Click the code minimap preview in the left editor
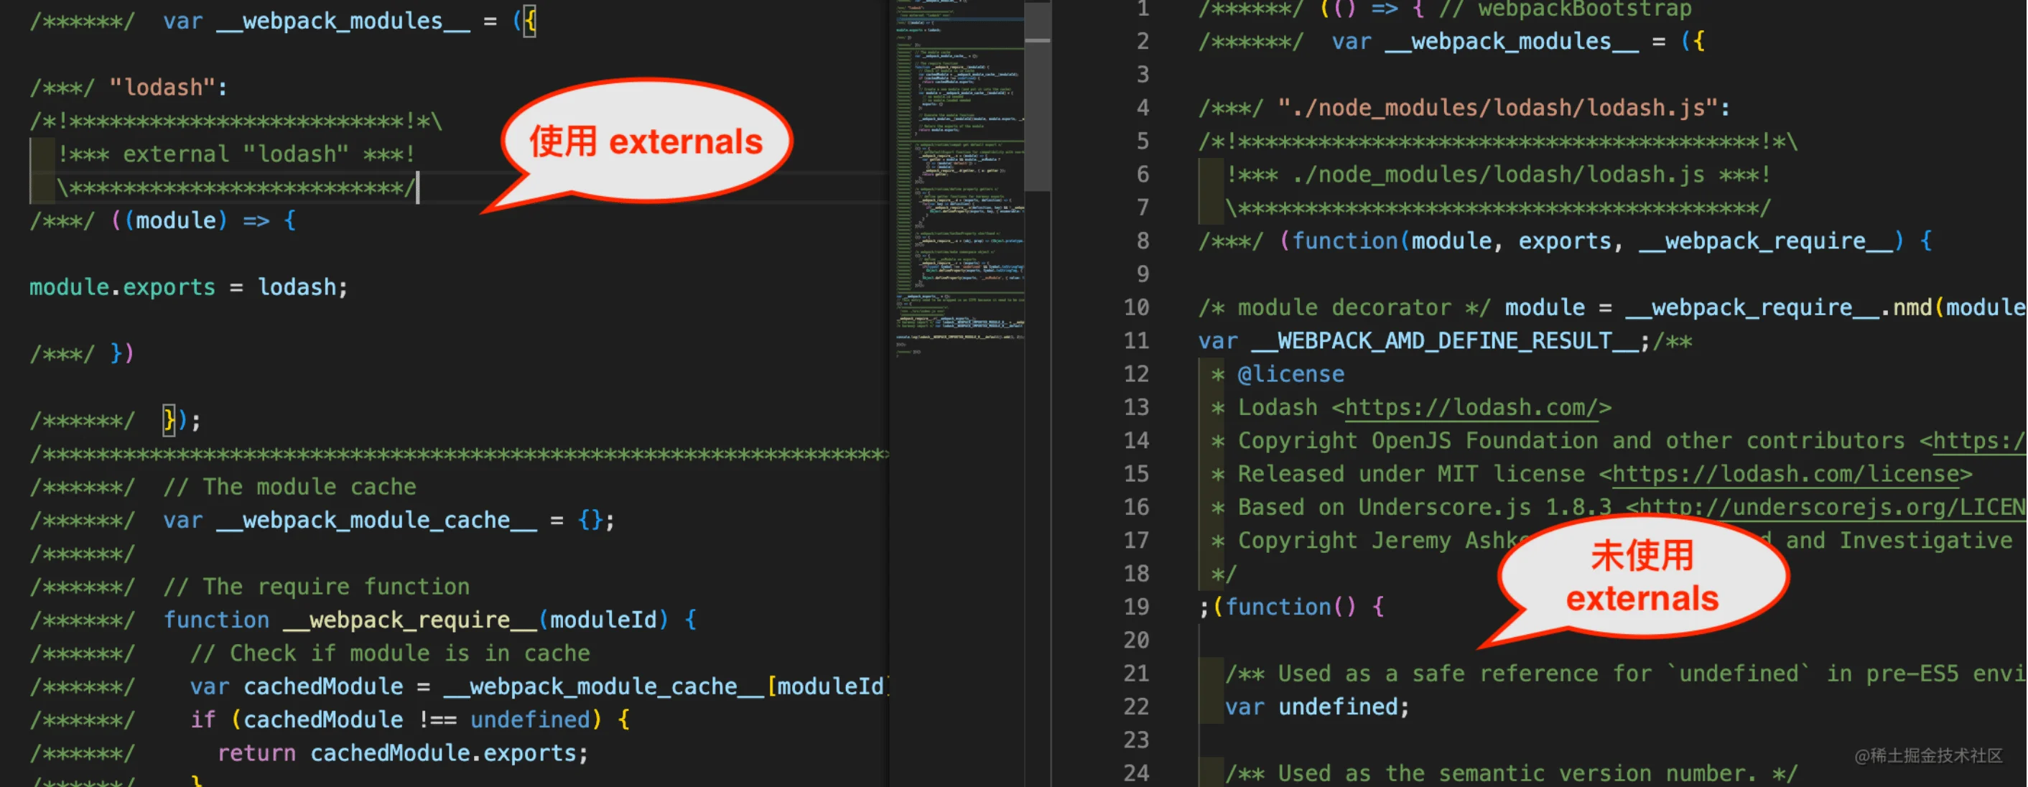This screenshot has width=2028, height=787. click(959, 181)
